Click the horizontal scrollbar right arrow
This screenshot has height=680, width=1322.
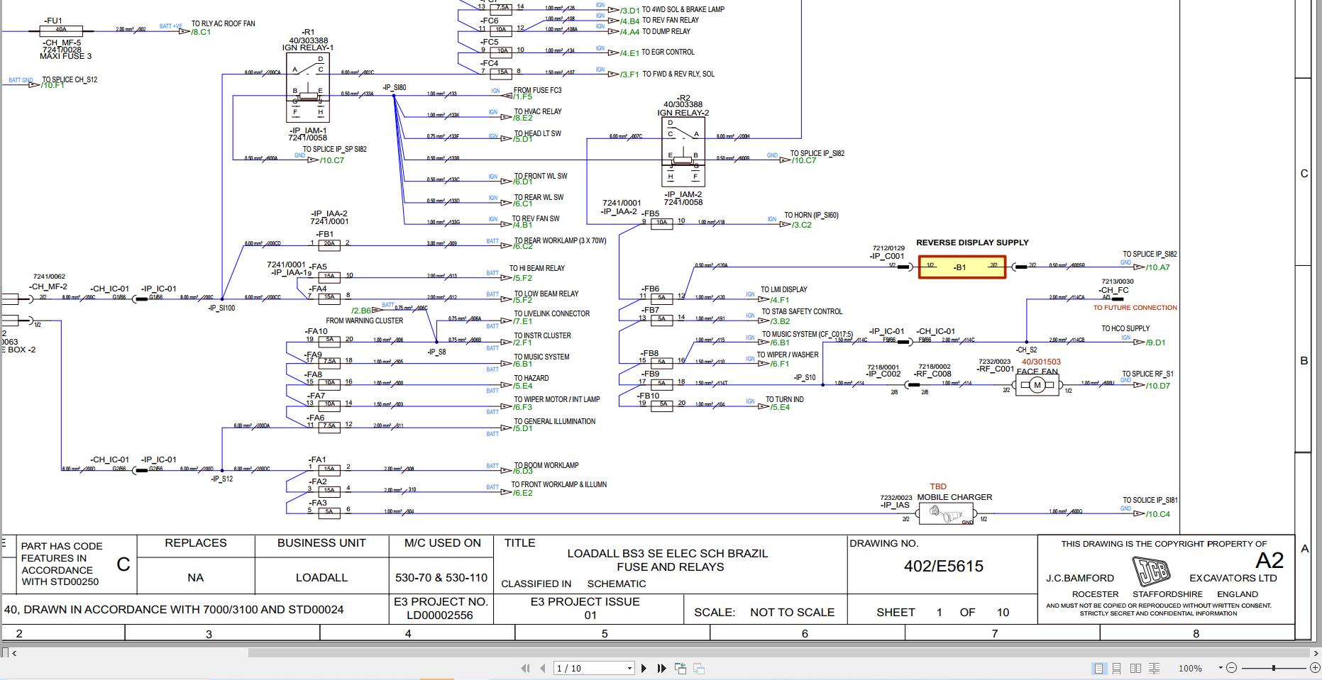(1316, 653)
